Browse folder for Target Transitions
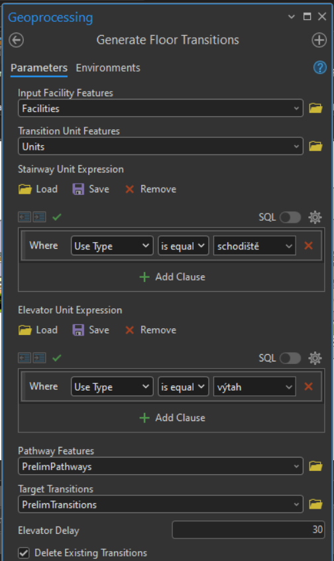The height and width of the screenshot is (561, 334). pyautogui.click(x=315, y=505)
